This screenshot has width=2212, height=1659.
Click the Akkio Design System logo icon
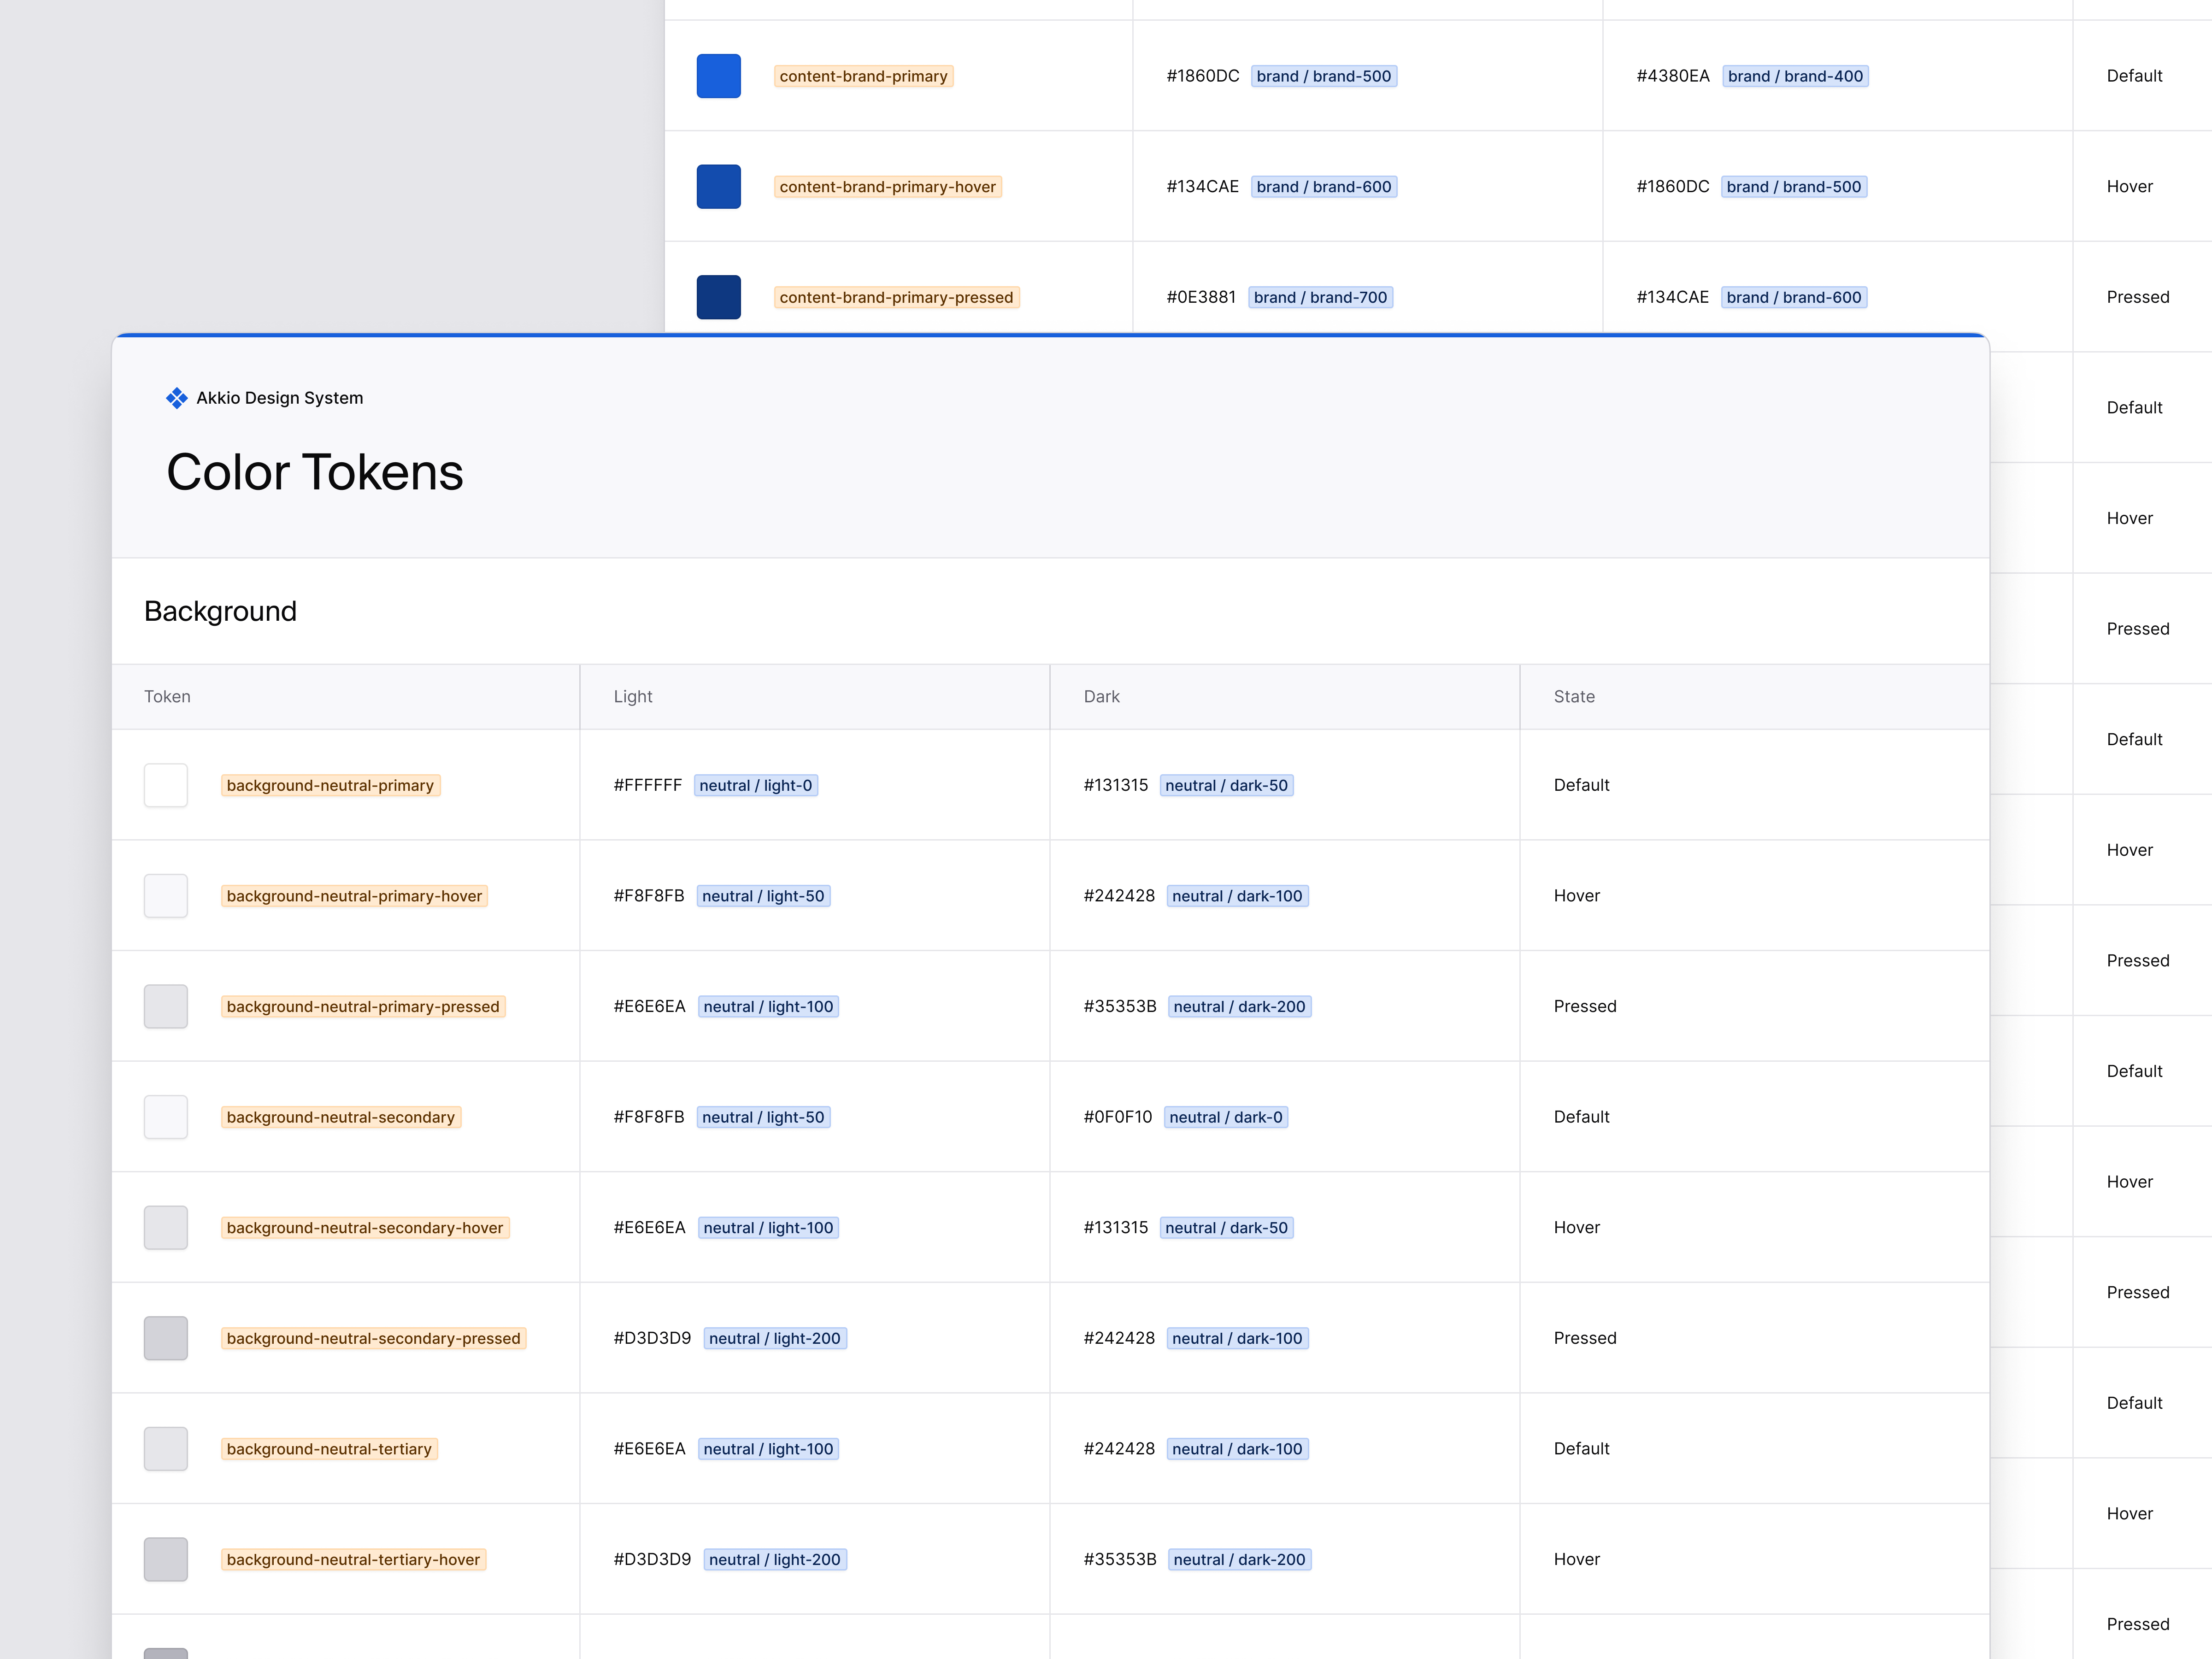pyautogui.click(x=176, y=398)
